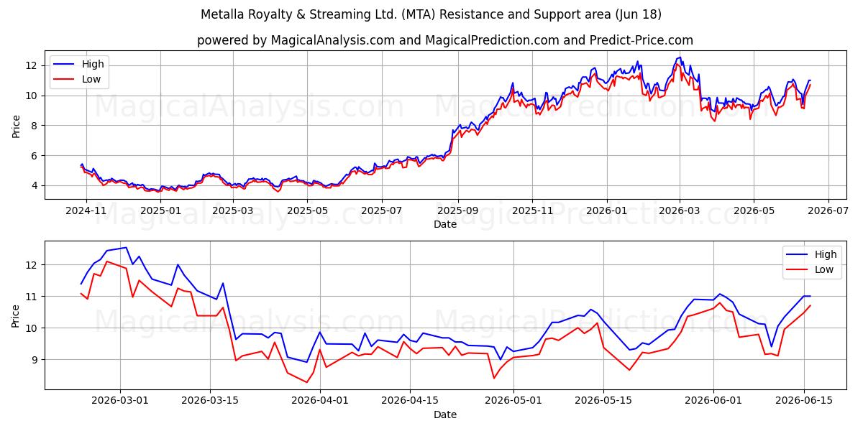Click 'Low' in the bottom chart legend

point(824,269)
